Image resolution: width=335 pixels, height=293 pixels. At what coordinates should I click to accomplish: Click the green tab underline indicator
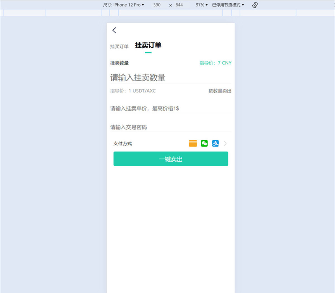(x=148, y=52)
